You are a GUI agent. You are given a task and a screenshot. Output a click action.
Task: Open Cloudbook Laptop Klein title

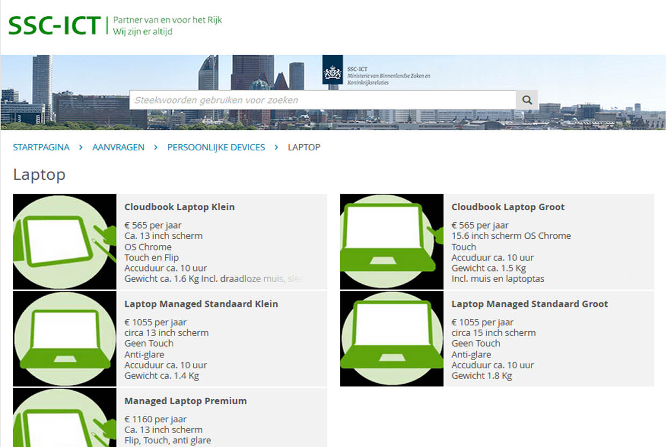pos(179,207)
